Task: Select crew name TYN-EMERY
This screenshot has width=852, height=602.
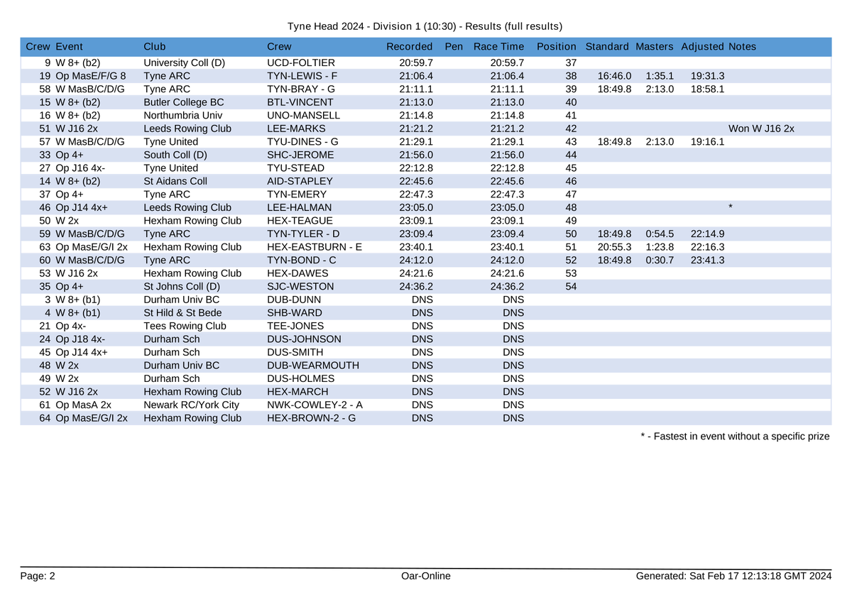Action: (x=297, y=195)
